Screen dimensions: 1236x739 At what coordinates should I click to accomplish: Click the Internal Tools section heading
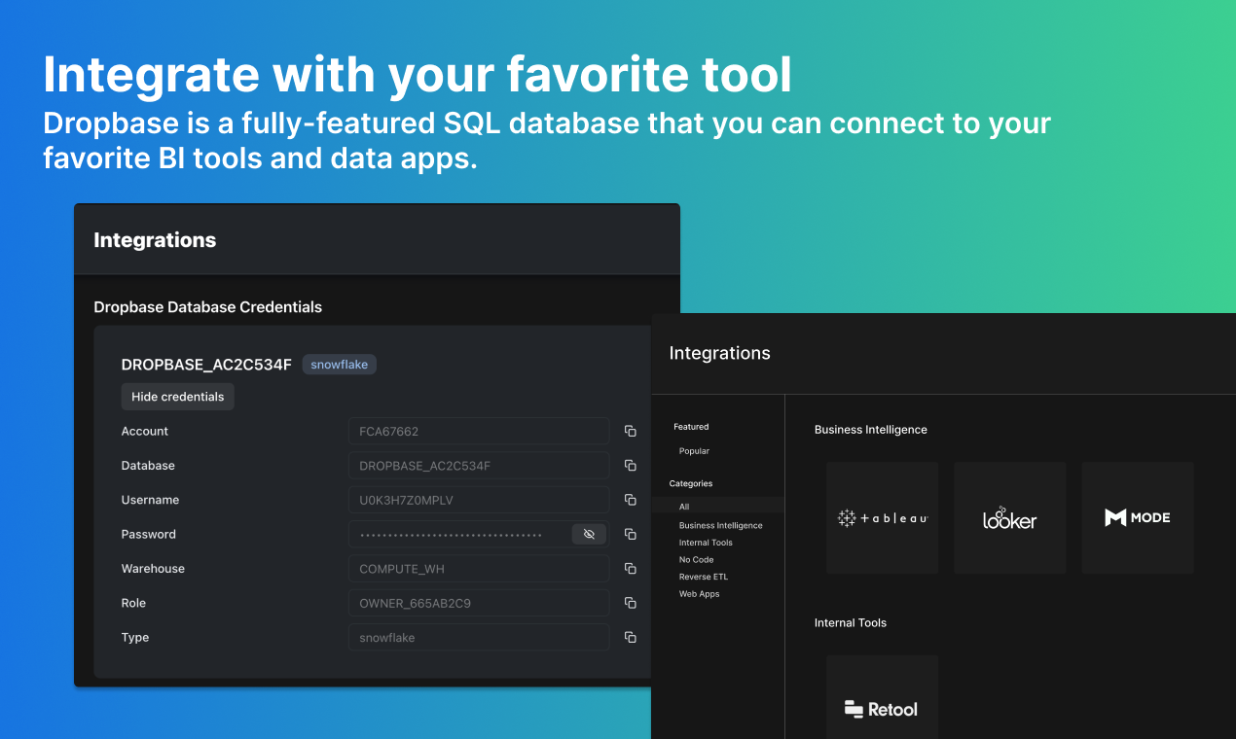(851, 622)
